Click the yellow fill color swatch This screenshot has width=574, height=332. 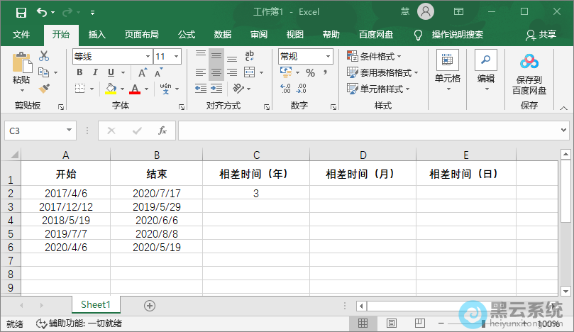(110, 89)
